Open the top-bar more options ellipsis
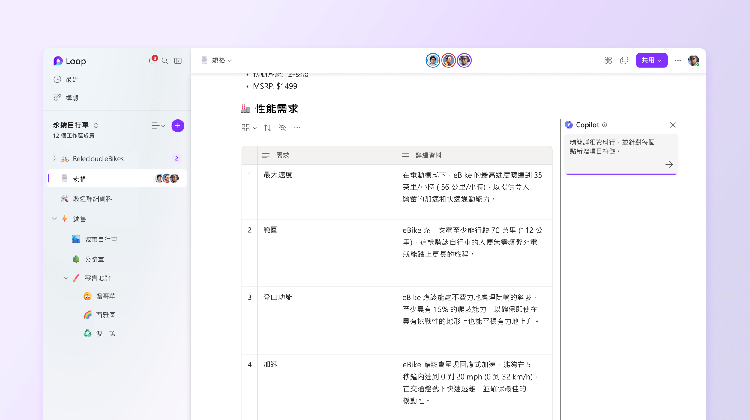 [x=678, y=61]
